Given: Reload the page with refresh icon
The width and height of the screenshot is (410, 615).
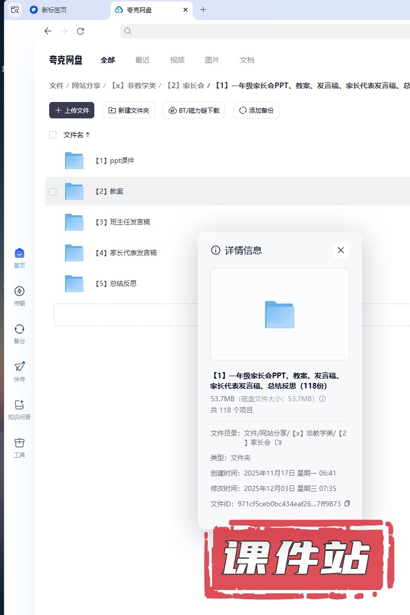Looking at the screenshot, I should [x=80, y=31].
